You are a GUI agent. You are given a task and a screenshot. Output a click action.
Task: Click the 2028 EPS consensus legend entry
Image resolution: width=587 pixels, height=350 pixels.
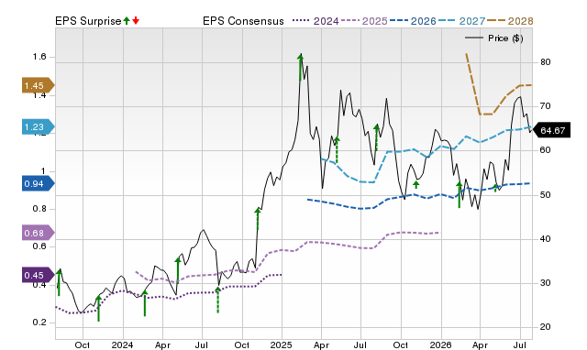click(510, 21)
